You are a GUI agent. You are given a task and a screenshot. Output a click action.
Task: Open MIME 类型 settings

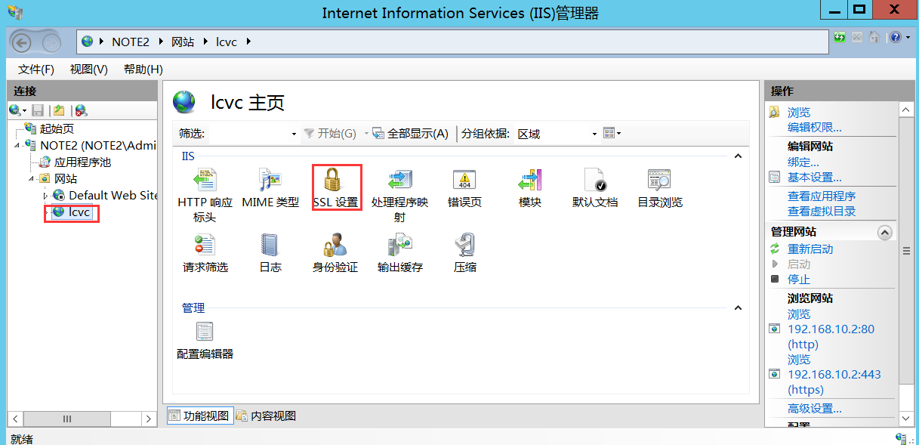pos(270,187)
